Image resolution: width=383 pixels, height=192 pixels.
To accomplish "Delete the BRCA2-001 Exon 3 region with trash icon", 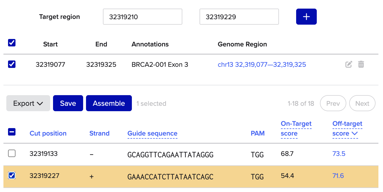I will (361, 64).
